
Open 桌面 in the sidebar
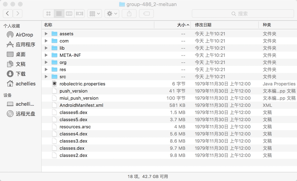pyautogui.click(x=16, y=54)
